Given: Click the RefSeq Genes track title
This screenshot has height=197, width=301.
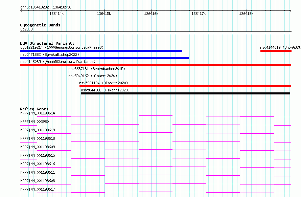Looking at the screenshot, I should click(34, 109).
